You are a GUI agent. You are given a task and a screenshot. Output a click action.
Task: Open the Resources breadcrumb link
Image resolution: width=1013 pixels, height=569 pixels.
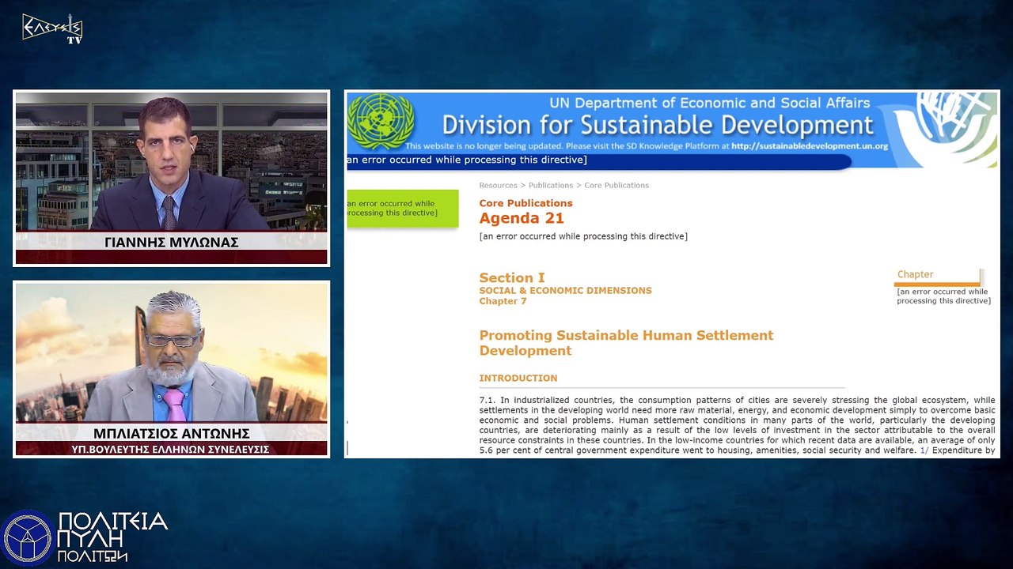[x=498, y=185]
